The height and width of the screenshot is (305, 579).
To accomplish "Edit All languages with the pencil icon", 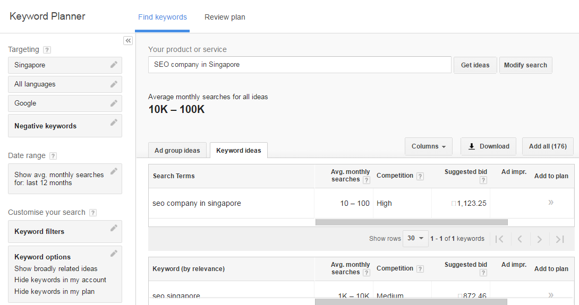I will click(x=114, y=84).
